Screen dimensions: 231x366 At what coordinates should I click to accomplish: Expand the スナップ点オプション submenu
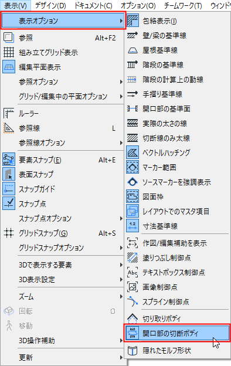pos(63,218)
